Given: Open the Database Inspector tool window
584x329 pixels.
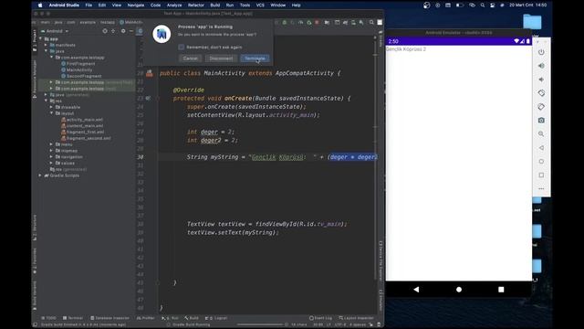Looking at the screenshot, I should [109, 318].
